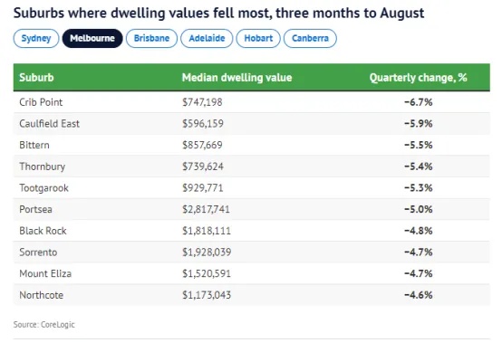Click the Bittern median value $857,669
This screenshot has width=502, height=343.
[x=202, y=145]
